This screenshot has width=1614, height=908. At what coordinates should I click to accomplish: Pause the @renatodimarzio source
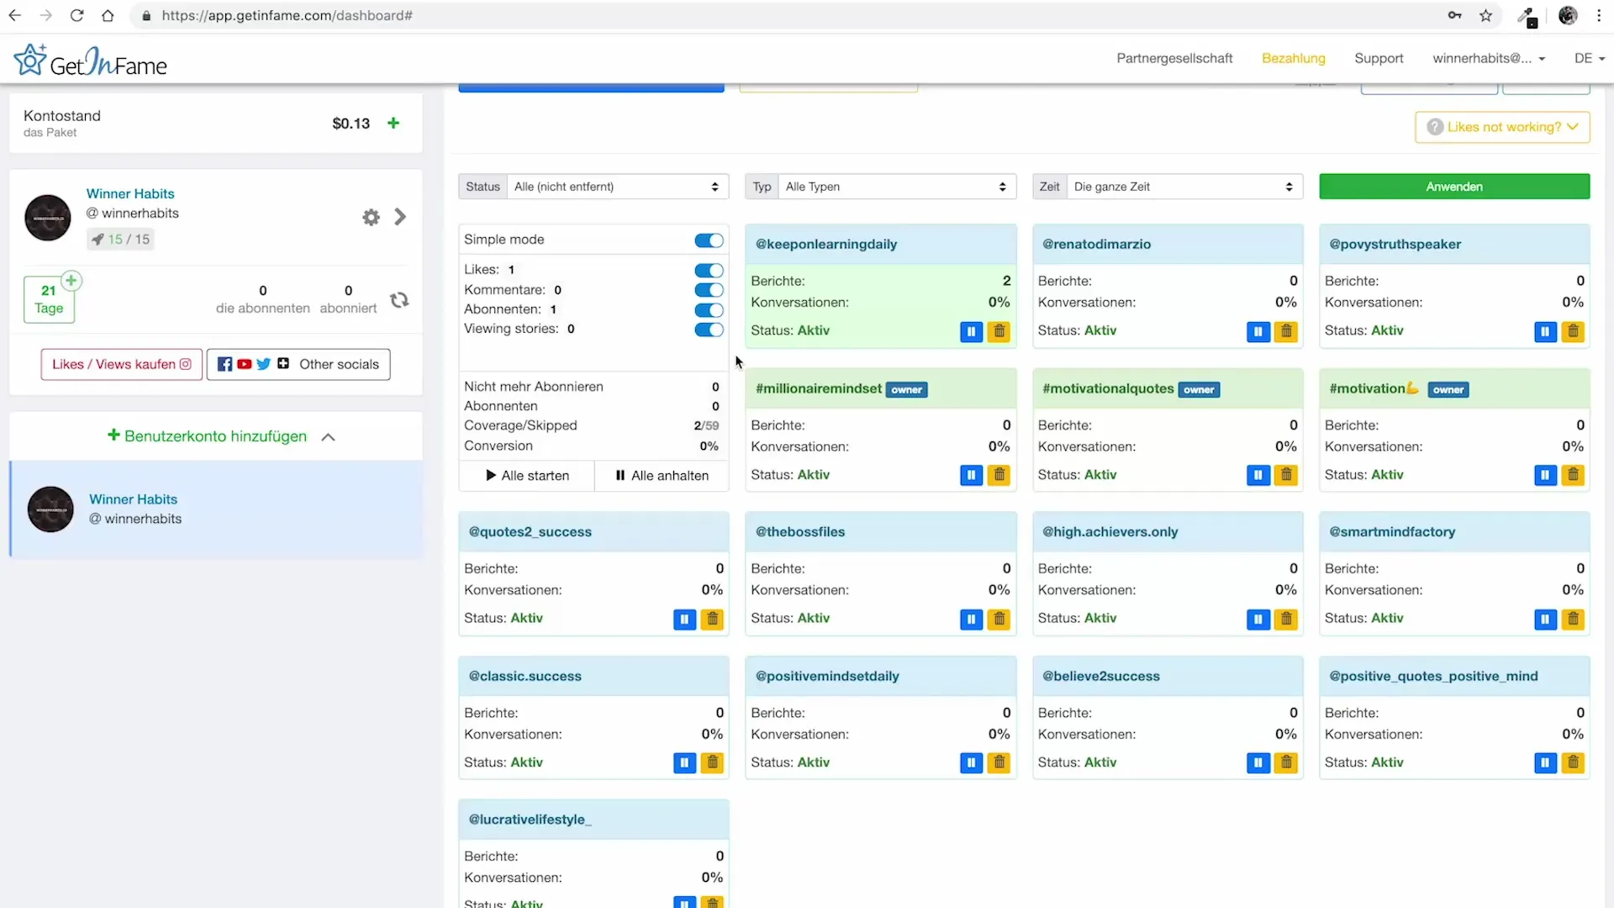(1258, 331)
